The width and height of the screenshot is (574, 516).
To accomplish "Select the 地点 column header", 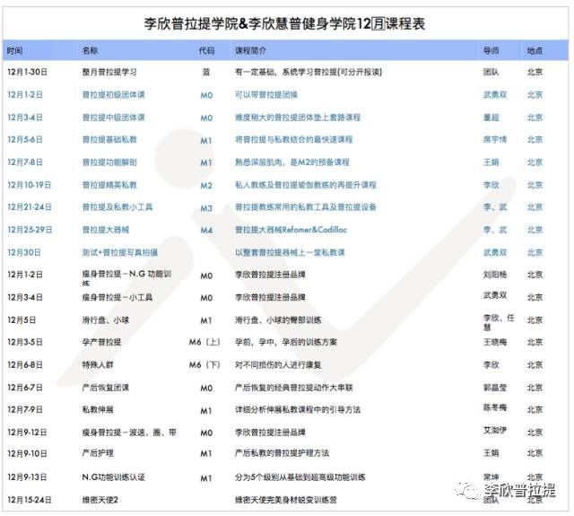I will (535, 50).
